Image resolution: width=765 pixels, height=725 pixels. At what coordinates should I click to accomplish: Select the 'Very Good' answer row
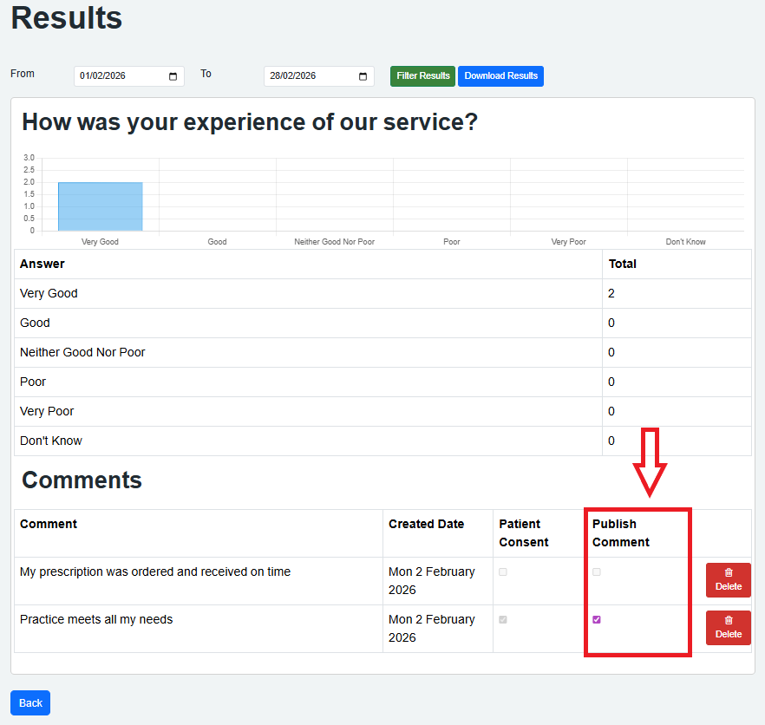[49, 293]
